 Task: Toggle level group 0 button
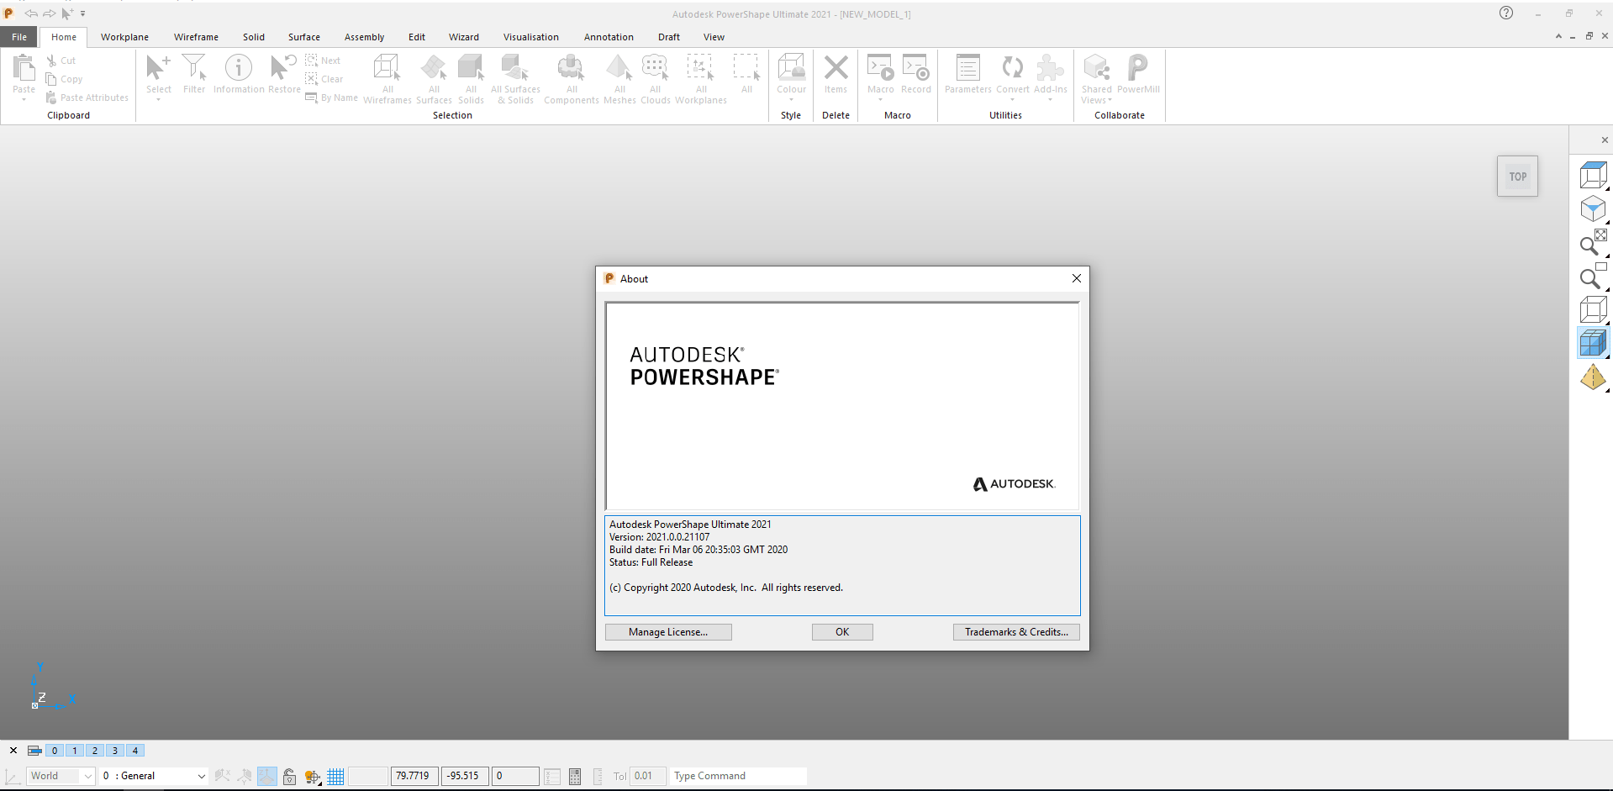(55, 751)
